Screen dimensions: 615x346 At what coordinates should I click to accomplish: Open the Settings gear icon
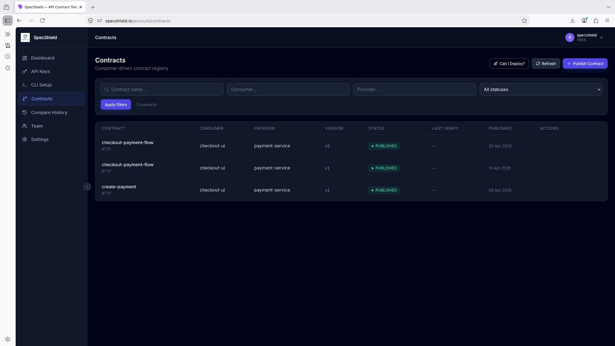[x=25, y=139]
